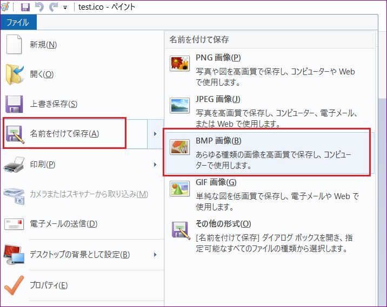This screenshot has height=307, width=387.
Task: Click the Redo arrow in title bar
Action: click(54, 7)
